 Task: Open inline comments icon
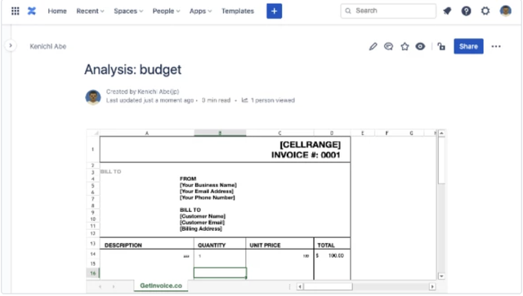tap(389, 46)
